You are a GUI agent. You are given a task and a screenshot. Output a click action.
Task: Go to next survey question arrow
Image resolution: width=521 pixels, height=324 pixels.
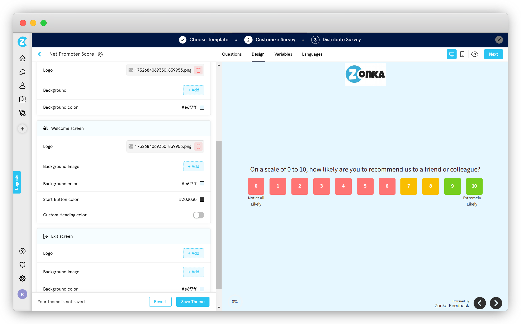tap(496, 303)
